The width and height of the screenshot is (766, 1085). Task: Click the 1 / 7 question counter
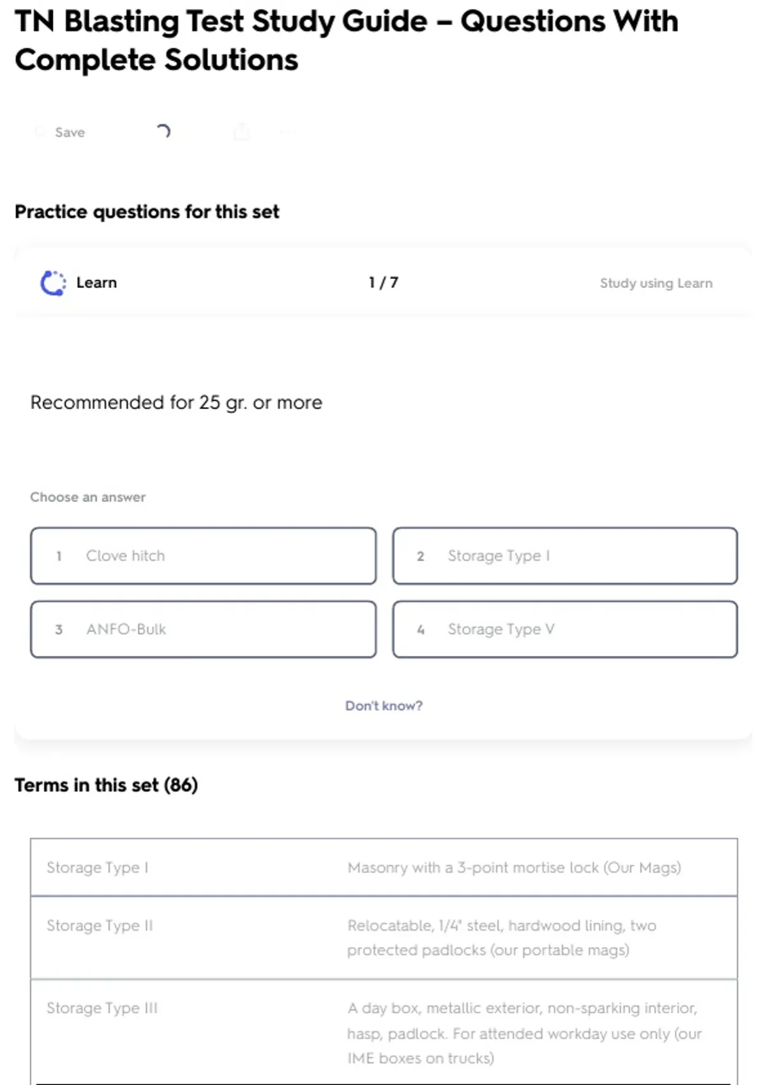(x=383, y=283)
